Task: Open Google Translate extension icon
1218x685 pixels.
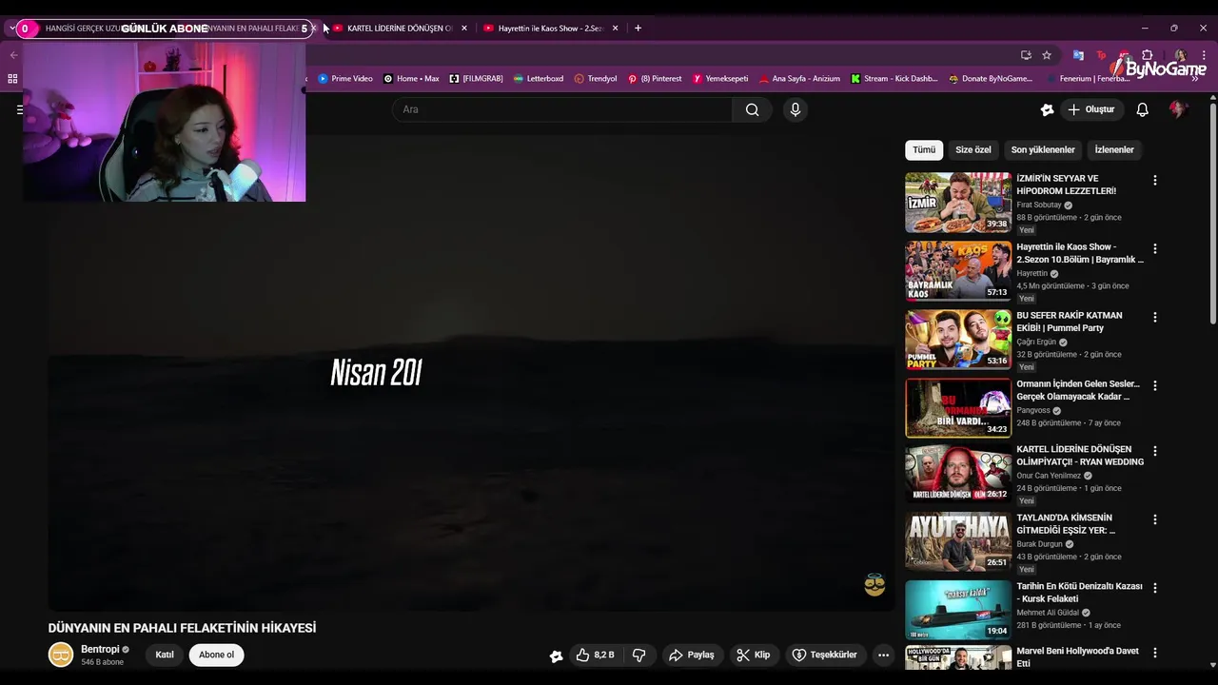Action: pyautogui.click(x=1078, y=55)
